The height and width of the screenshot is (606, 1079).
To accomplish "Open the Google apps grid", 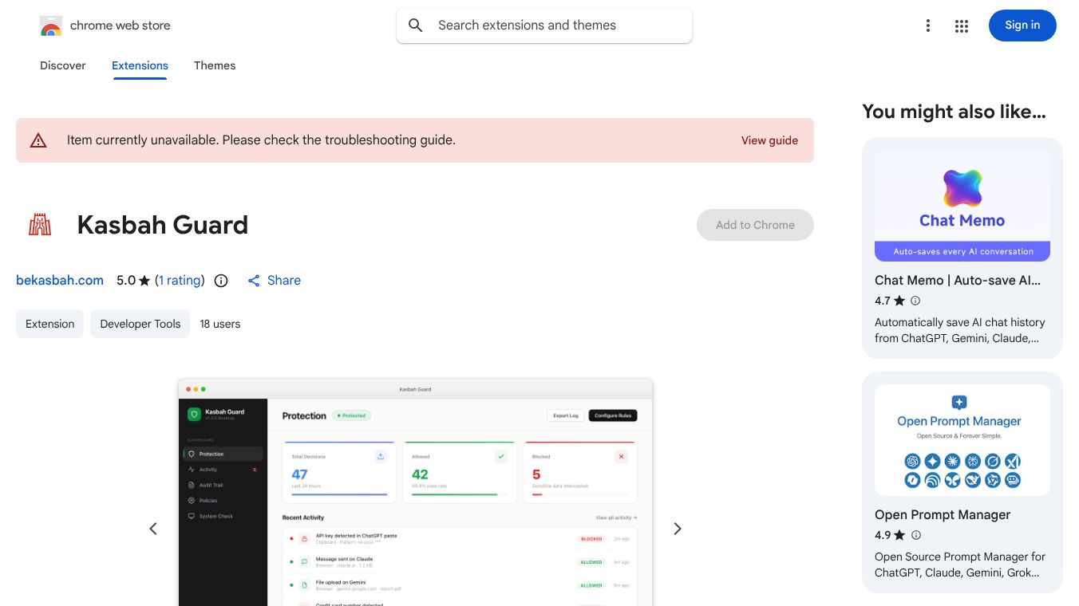I will [x=962, y=26].
